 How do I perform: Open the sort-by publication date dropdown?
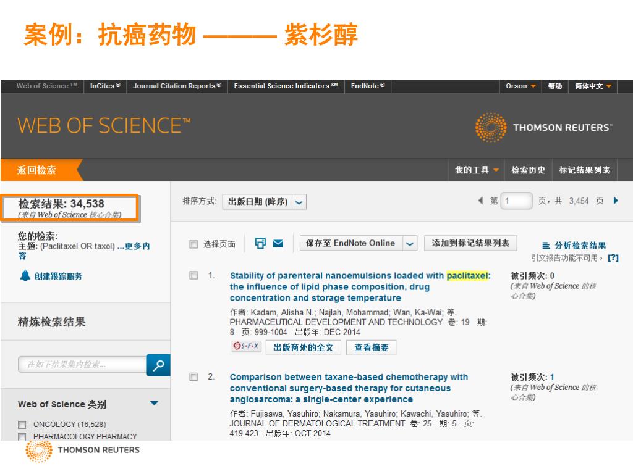point(265,202)
